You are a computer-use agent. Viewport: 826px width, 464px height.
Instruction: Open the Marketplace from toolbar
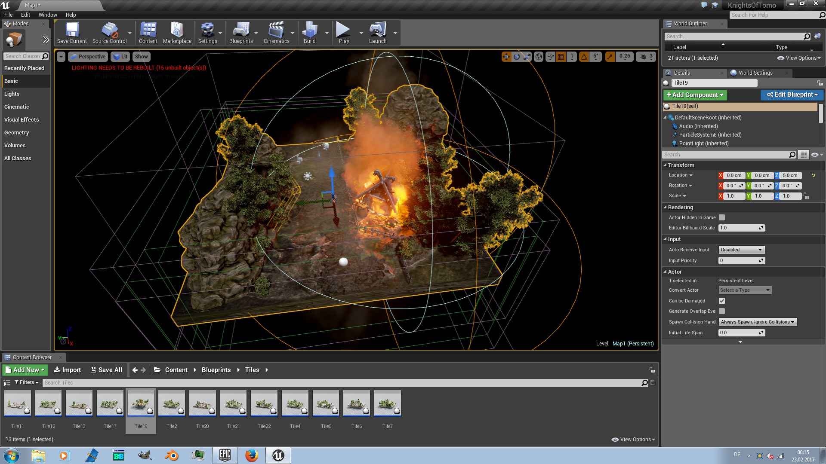[177, 33]
